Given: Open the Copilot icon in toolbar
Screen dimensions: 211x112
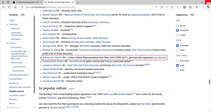Looking at the screenshot, I should (x=208, y=7).
